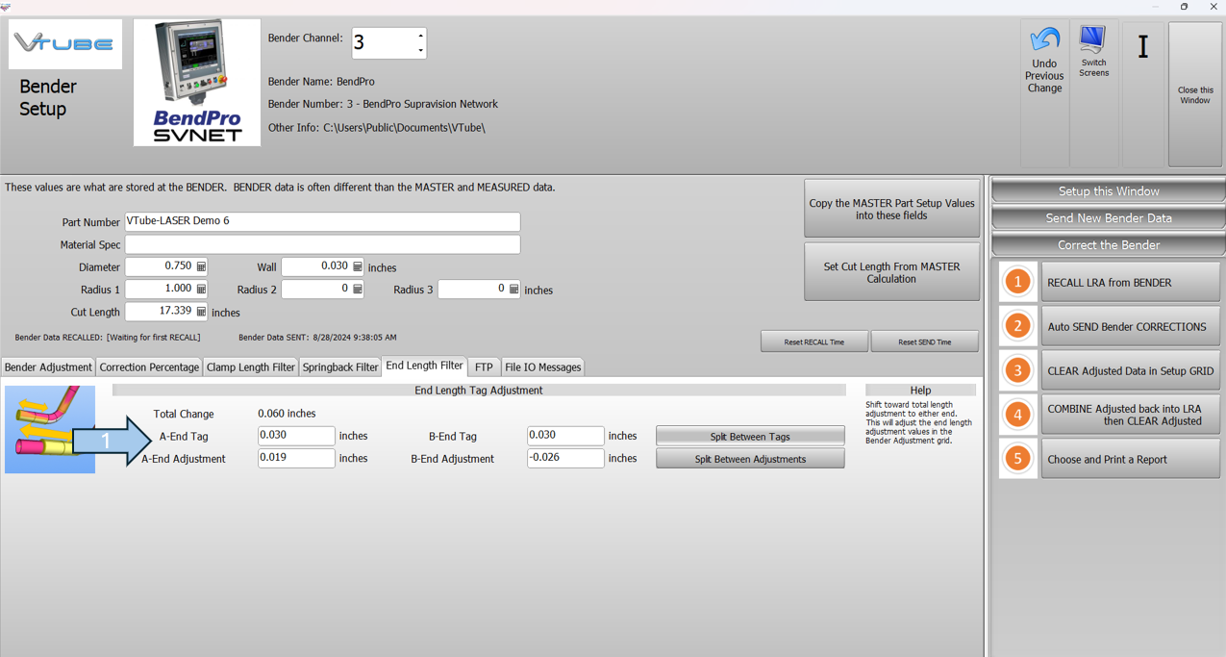
Task: Open the FTP tab
Action: pos(484,367)
